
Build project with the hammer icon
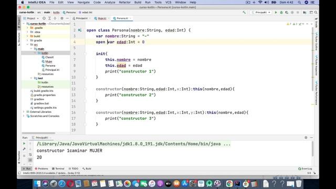point(244,13)
